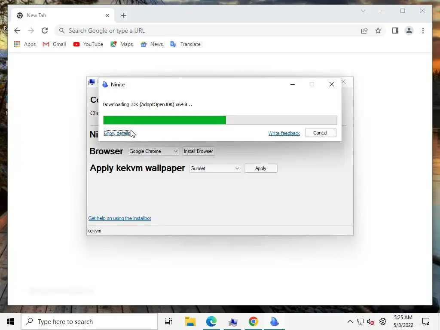Image resolution: width=440 pixels, height=330 pixels.
Task: Switch to the Installbot taskbar app
Action: coord(232,321)
